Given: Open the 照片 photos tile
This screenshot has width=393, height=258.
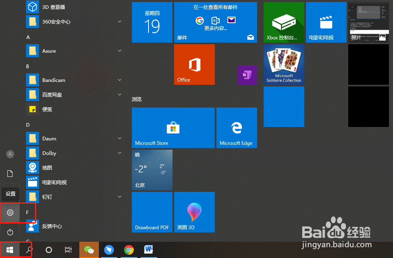Looking at the screenshot, I should [x=369, y=22].
